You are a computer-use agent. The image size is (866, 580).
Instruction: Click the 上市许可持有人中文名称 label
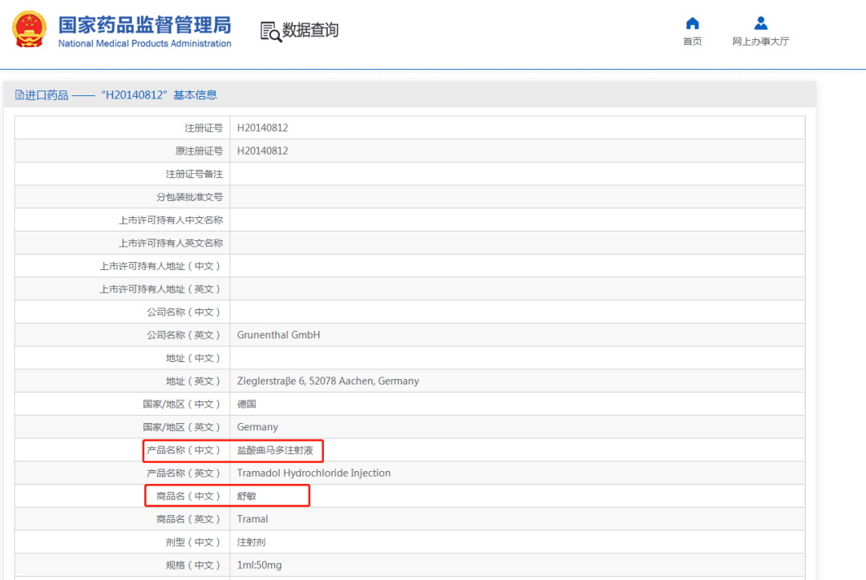(x=171, y=220)
